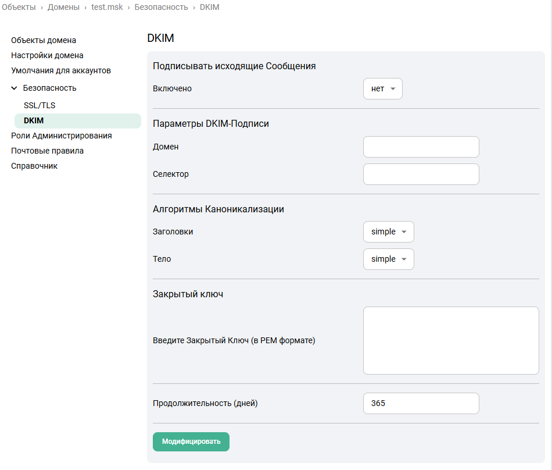Open Справочник in sidebar
The image size is (552, 470).
tap(34, 166)
